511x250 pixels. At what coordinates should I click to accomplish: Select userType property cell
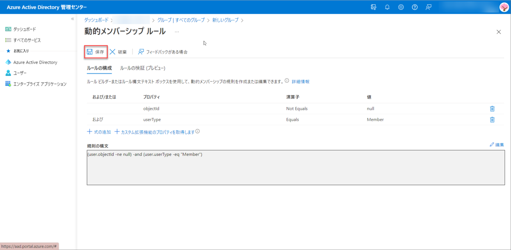click(152, 120)
